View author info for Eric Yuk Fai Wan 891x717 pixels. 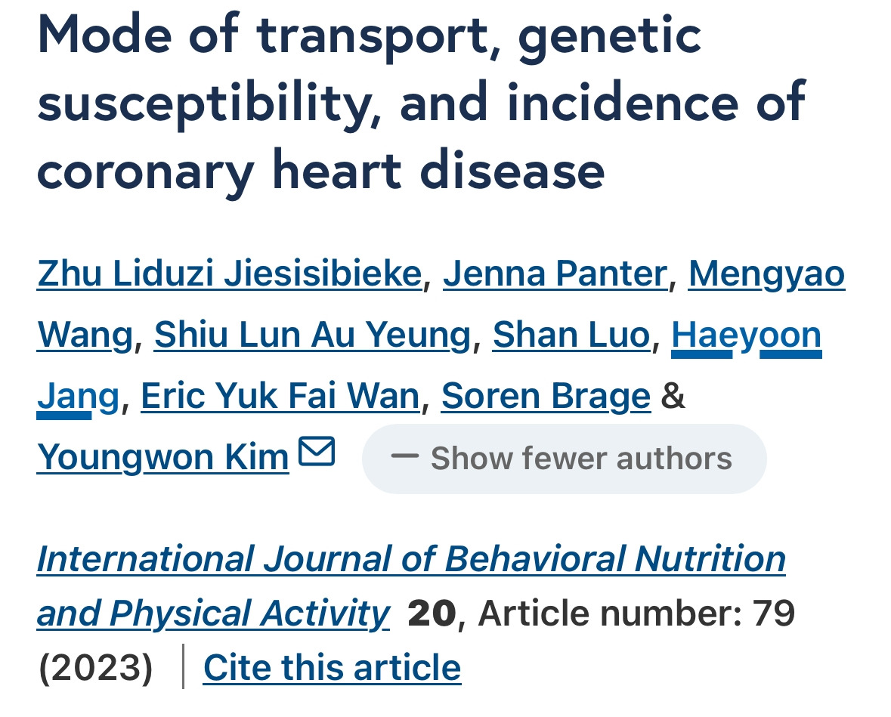(280, 395)
